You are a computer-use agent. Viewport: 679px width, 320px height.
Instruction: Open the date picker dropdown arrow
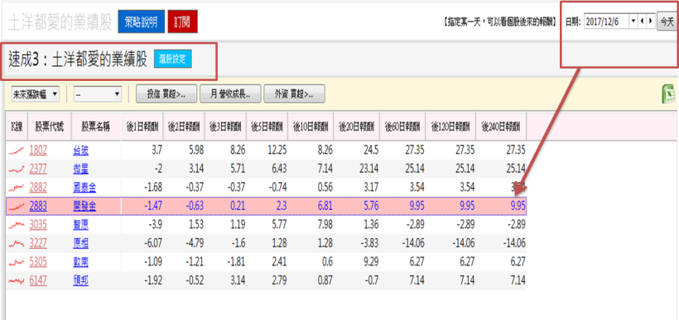coord(633,21)
